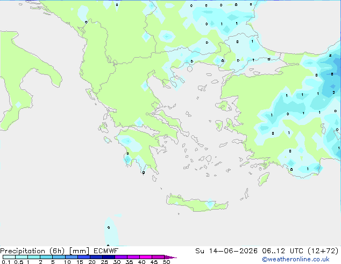Viewport: 341px width, 264px height.
Task: Choose the 25–30 mm dark navy swatch
Action: [108, 257]
